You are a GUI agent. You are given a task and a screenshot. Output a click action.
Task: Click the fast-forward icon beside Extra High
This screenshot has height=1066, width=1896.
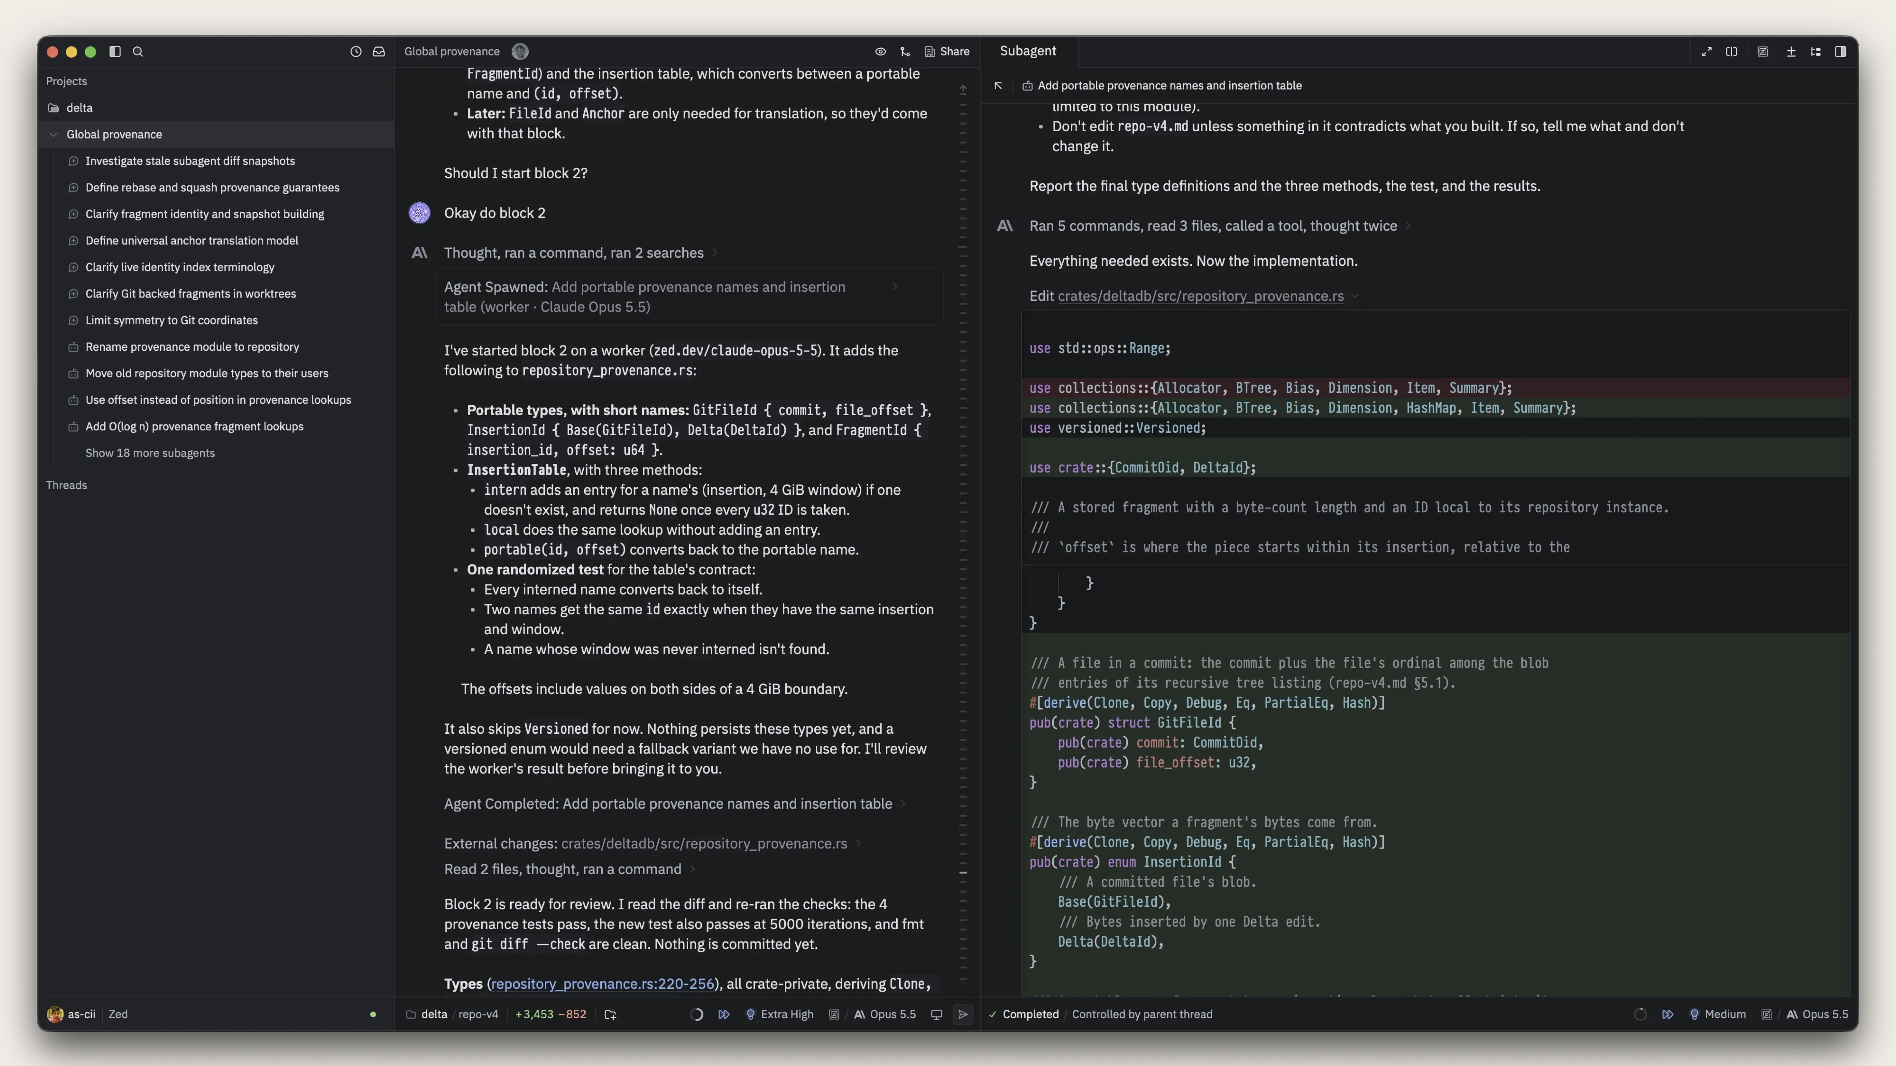click(x=724, y=1014)
